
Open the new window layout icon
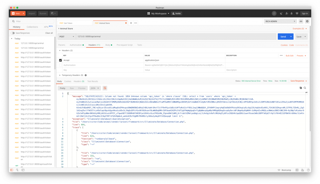pyautogui.click(x=53, y=13)
